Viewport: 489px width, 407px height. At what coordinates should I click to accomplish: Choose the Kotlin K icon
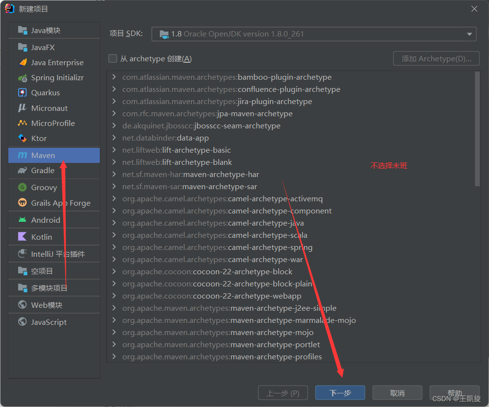click(x=22, y=237)
